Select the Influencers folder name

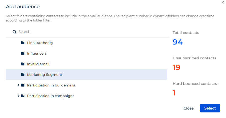(37, 54)
